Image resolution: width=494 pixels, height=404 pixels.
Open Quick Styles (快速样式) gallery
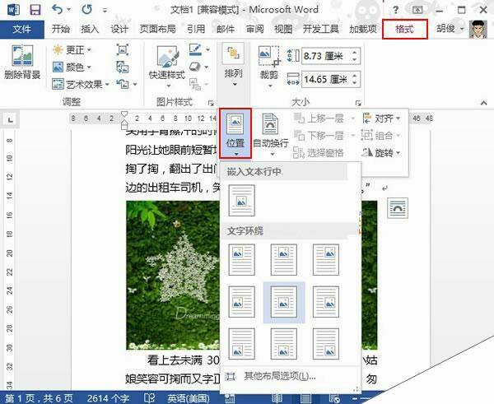pos(167,66)
